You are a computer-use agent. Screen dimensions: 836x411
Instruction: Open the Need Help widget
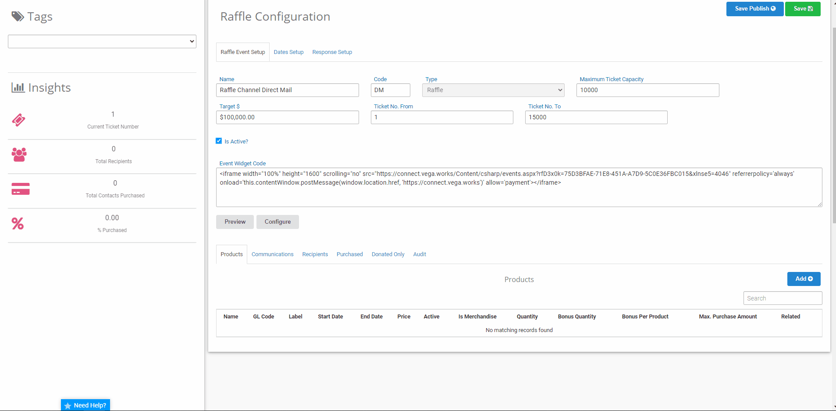point(85,405)
